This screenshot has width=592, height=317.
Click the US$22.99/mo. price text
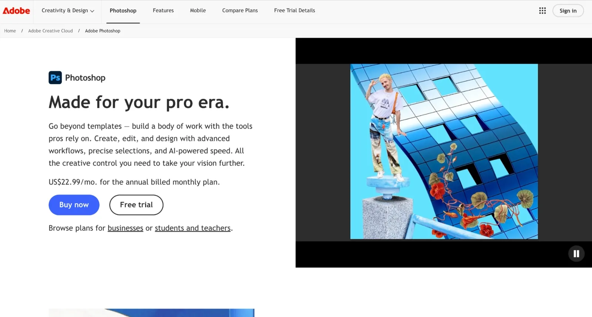coord(73,182)
